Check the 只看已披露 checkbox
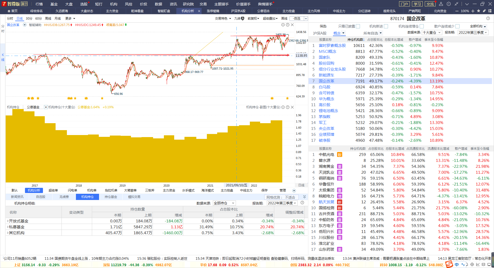 358,26
